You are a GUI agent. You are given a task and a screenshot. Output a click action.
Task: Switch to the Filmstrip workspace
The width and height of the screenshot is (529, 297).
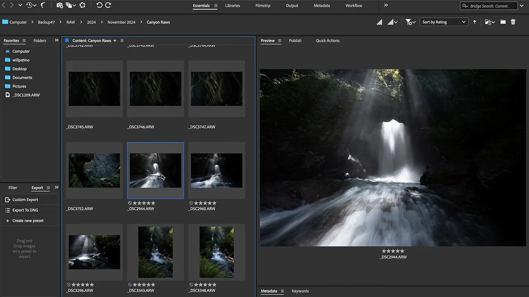263,5
